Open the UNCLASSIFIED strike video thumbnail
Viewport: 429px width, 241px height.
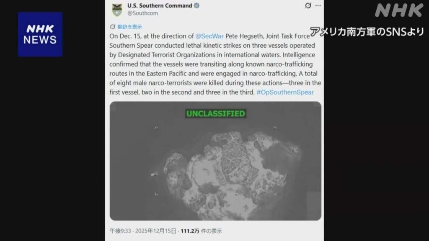(x=215, y=161)
